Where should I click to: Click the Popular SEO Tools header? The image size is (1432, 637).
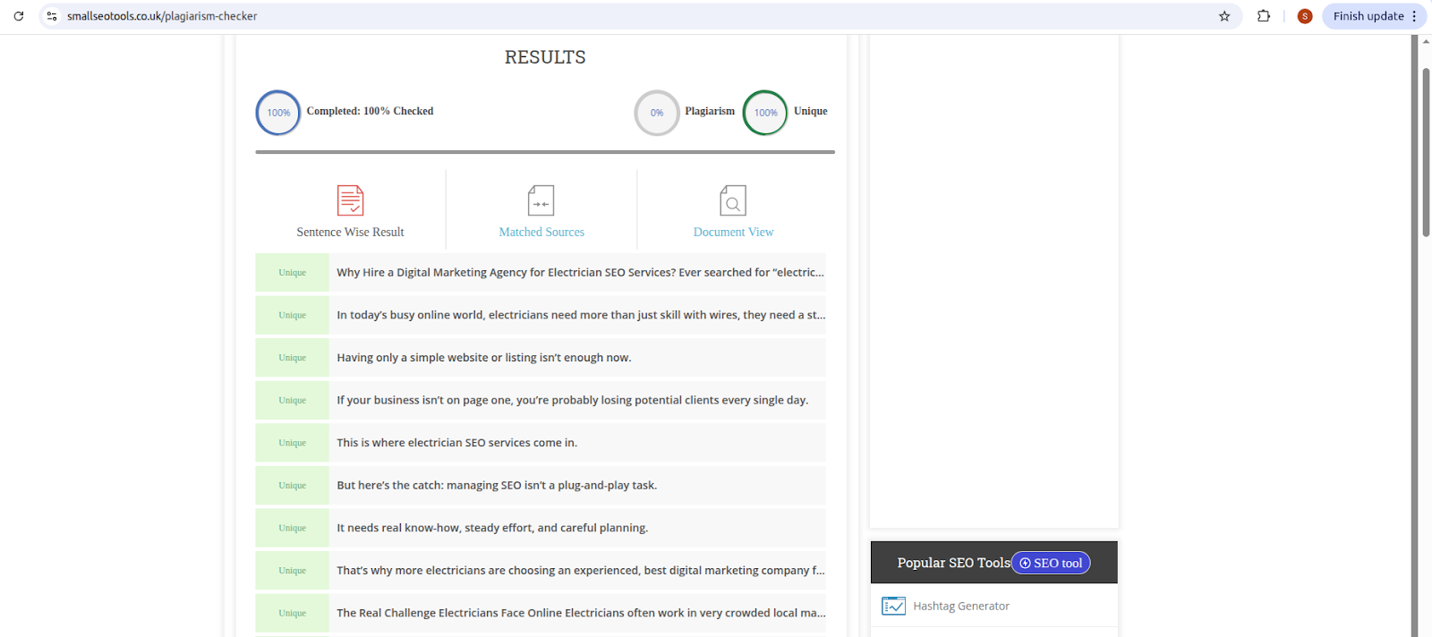(953, 563)
